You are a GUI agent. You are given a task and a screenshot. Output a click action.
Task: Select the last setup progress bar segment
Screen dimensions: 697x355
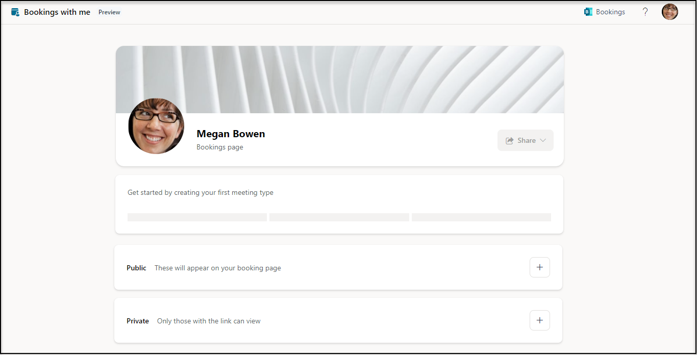(x=481, y=217)
